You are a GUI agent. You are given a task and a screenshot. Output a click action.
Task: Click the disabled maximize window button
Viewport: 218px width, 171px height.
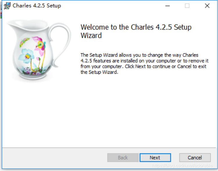tap(187, 6)
